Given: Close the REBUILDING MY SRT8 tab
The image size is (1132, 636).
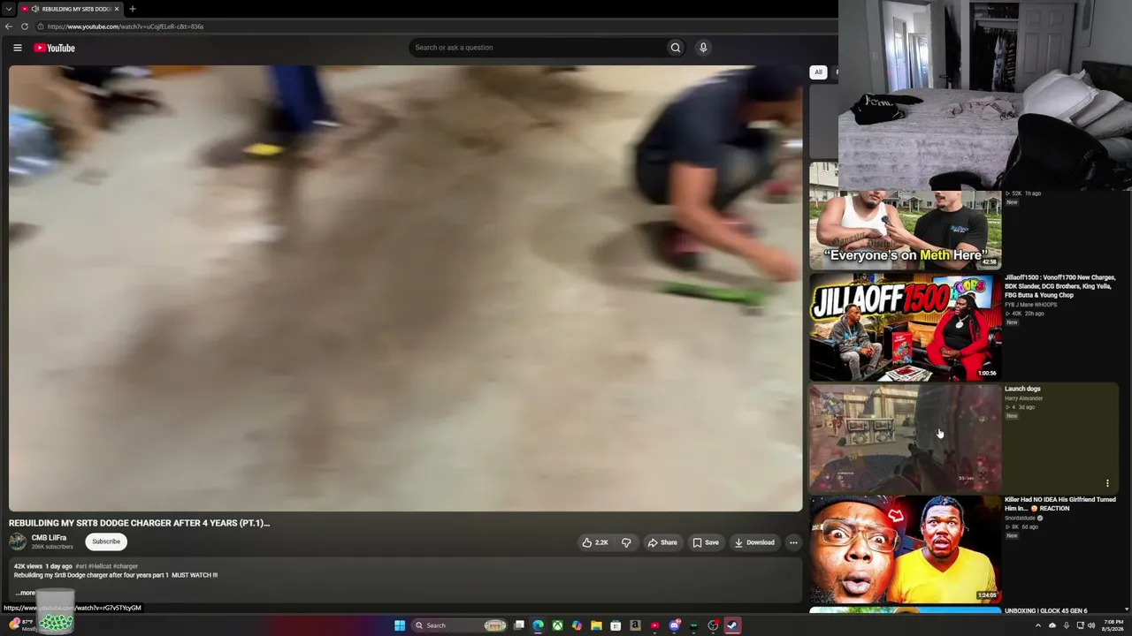Looking at the screenshot, I should coord(117,9).
